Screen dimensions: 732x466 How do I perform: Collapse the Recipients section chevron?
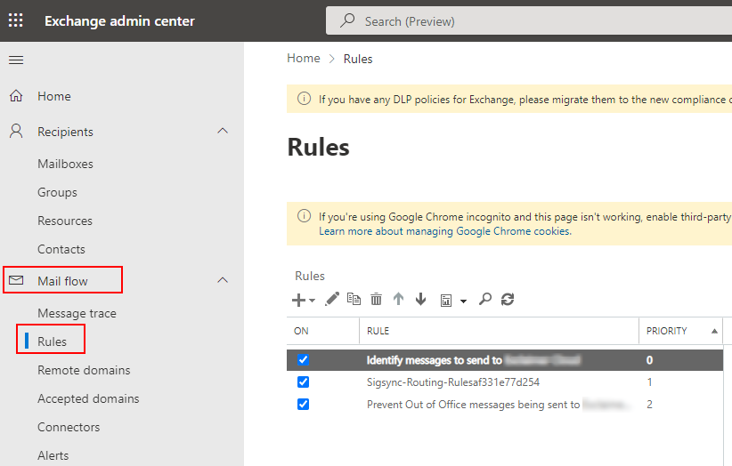(x=223, y=132)
